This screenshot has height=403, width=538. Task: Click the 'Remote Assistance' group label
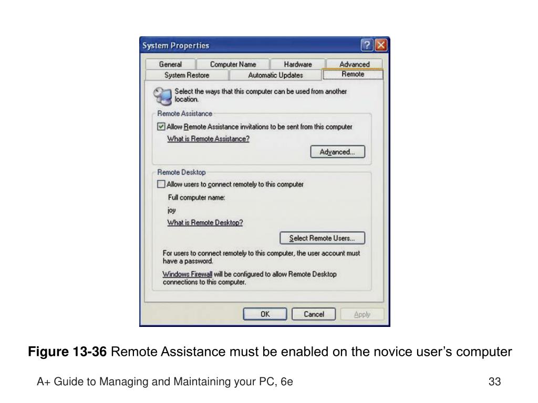[x=184, y=113]
